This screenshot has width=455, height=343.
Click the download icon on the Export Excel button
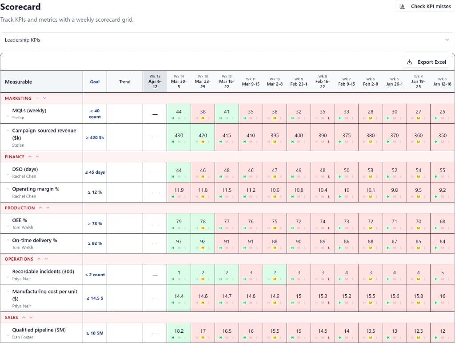[x=409, y=62]
